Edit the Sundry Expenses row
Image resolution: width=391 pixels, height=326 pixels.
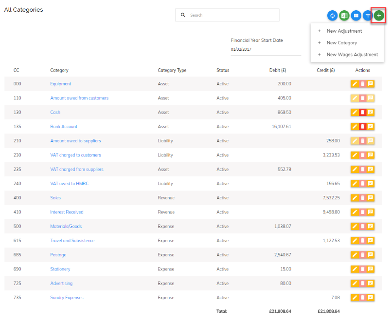tap(355, 297)
